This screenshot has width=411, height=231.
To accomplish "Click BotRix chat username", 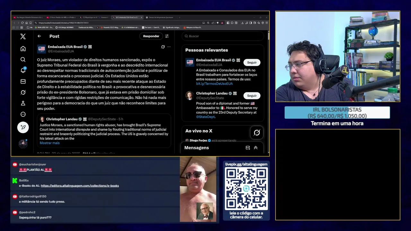I will 24,180.
